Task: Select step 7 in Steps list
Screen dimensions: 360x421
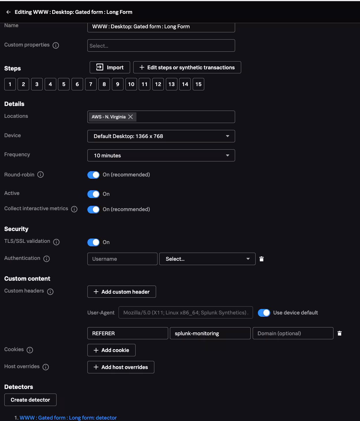Action: [91, 84]
